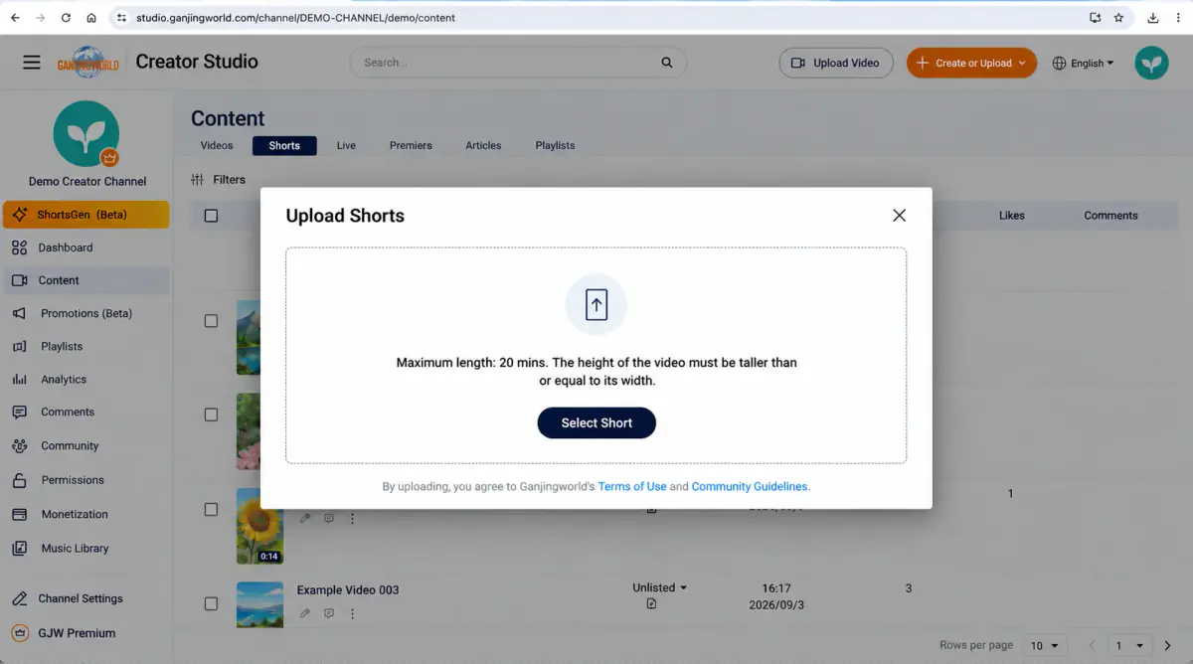Click the Upload Video button

[x=835, y=63]
